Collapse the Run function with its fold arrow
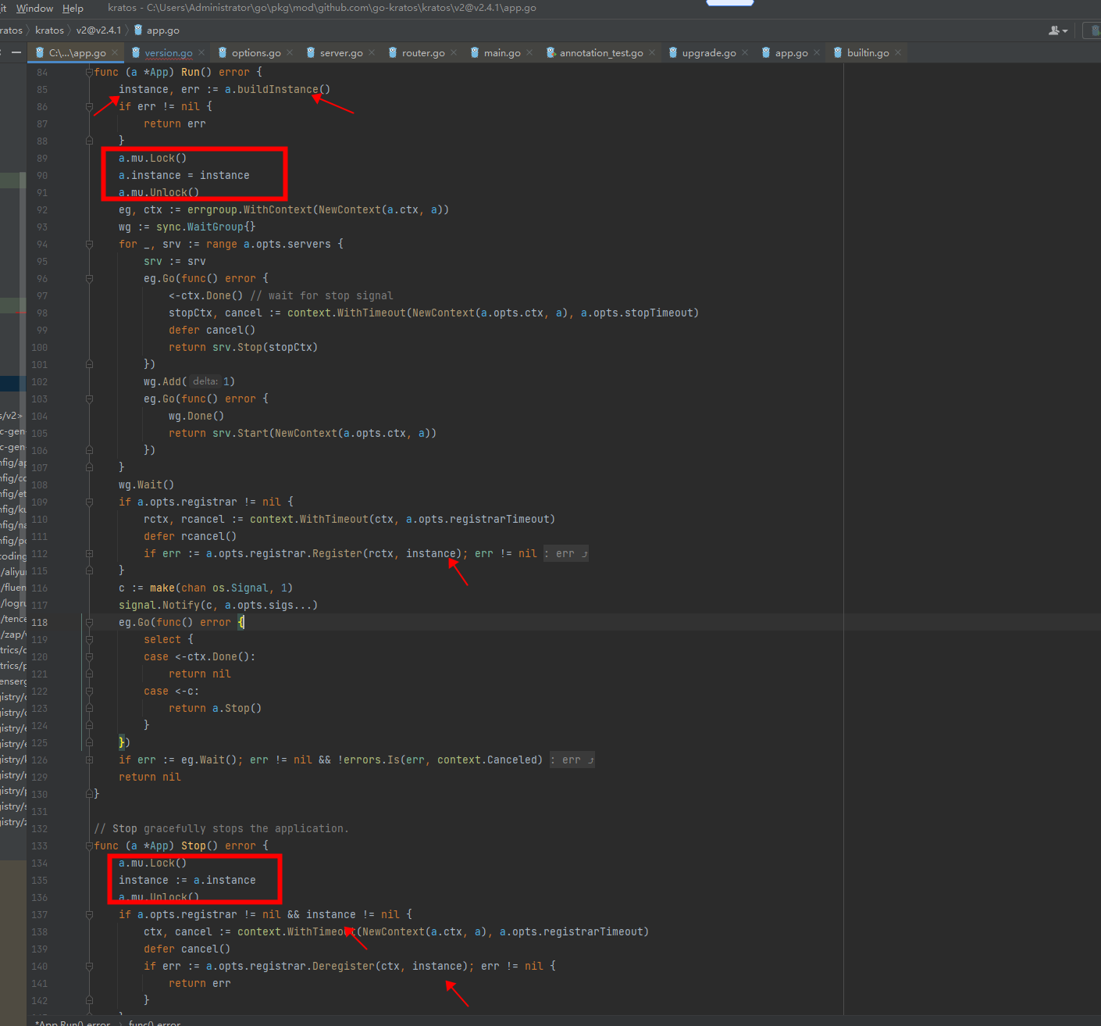 (88, 71)
